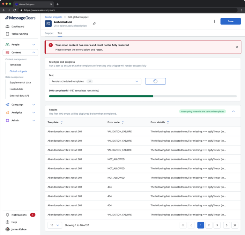The image size is (245, 235).
Task: Click the Global snippets breadcrumb link
Action: coord(53,17)
